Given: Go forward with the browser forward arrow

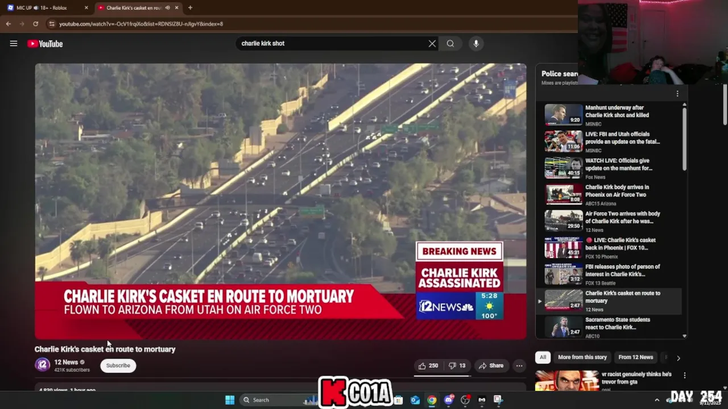Looking at the screenshot, I should point(22,24).
